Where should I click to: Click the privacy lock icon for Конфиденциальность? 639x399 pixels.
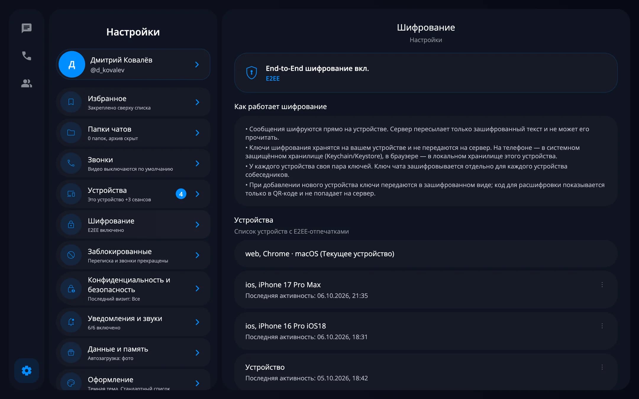pos(71,289)
